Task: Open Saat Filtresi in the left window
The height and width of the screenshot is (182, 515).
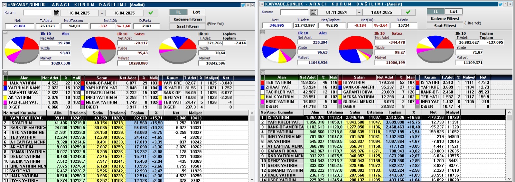Action: [x=188, y=26]
